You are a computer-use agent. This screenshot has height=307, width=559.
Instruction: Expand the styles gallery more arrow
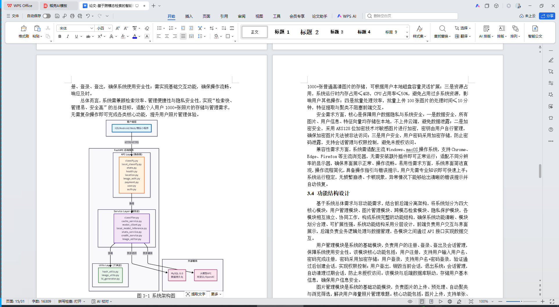tap(407, 37)
